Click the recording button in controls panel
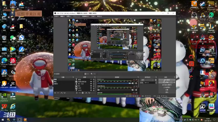The width and height of the screenshot is (218, 122). pos(166,82)
